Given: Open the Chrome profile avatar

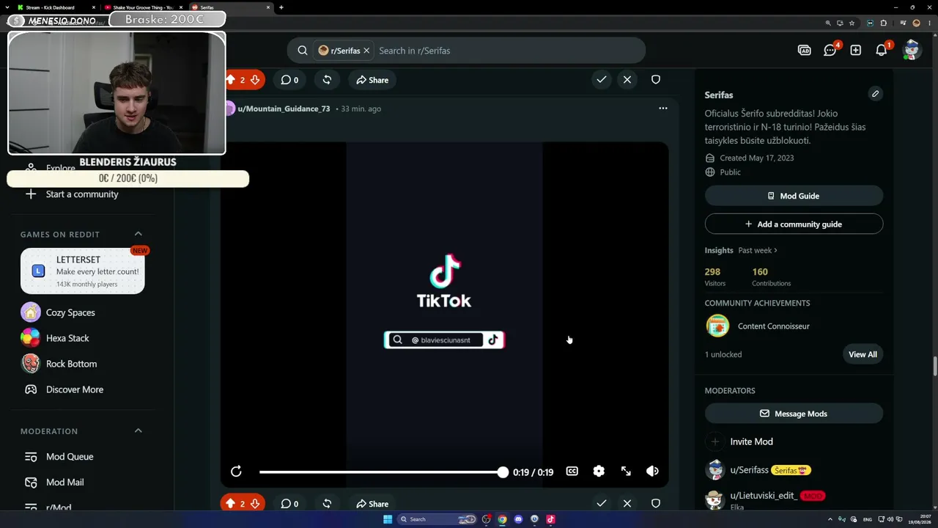Looking at the screenshot, I should (x=916, y=23).
